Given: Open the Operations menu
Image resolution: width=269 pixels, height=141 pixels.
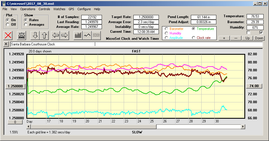Looking at the screenshot, I should 28,9.
